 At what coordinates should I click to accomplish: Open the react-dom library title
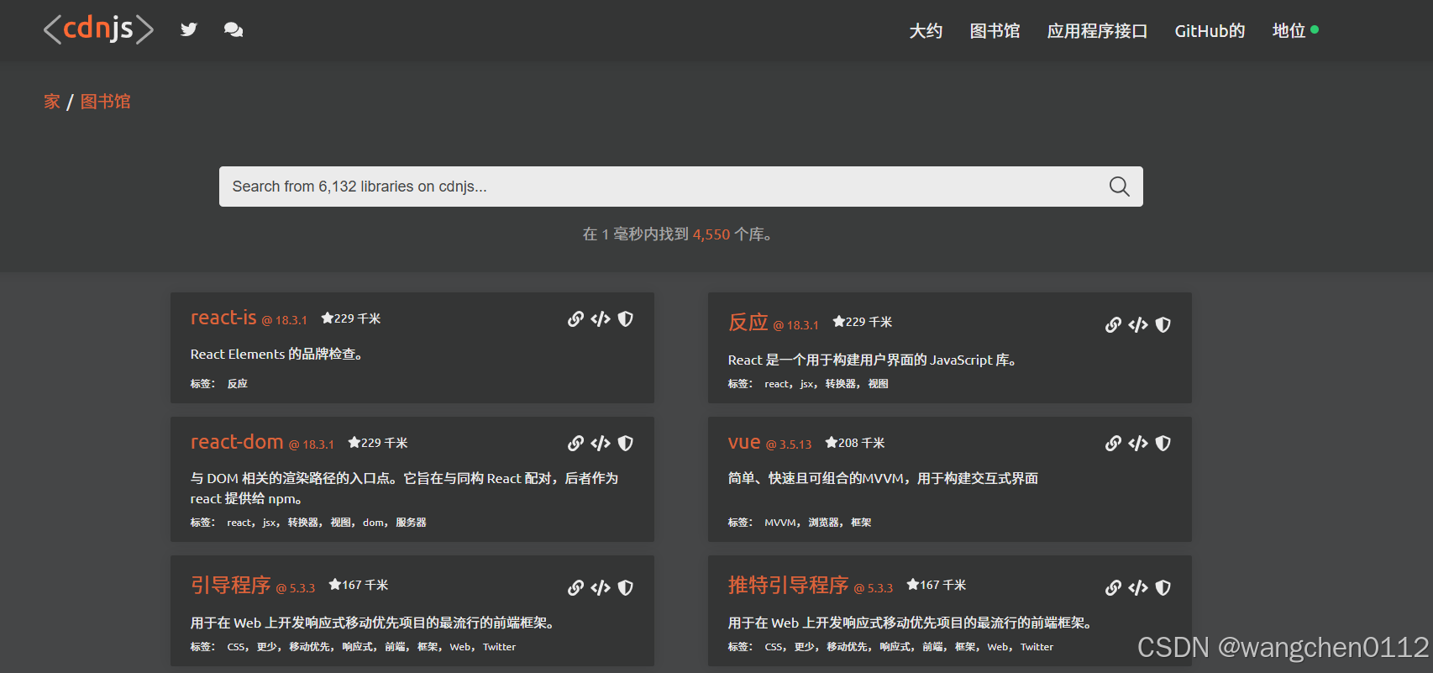[237, 442]
